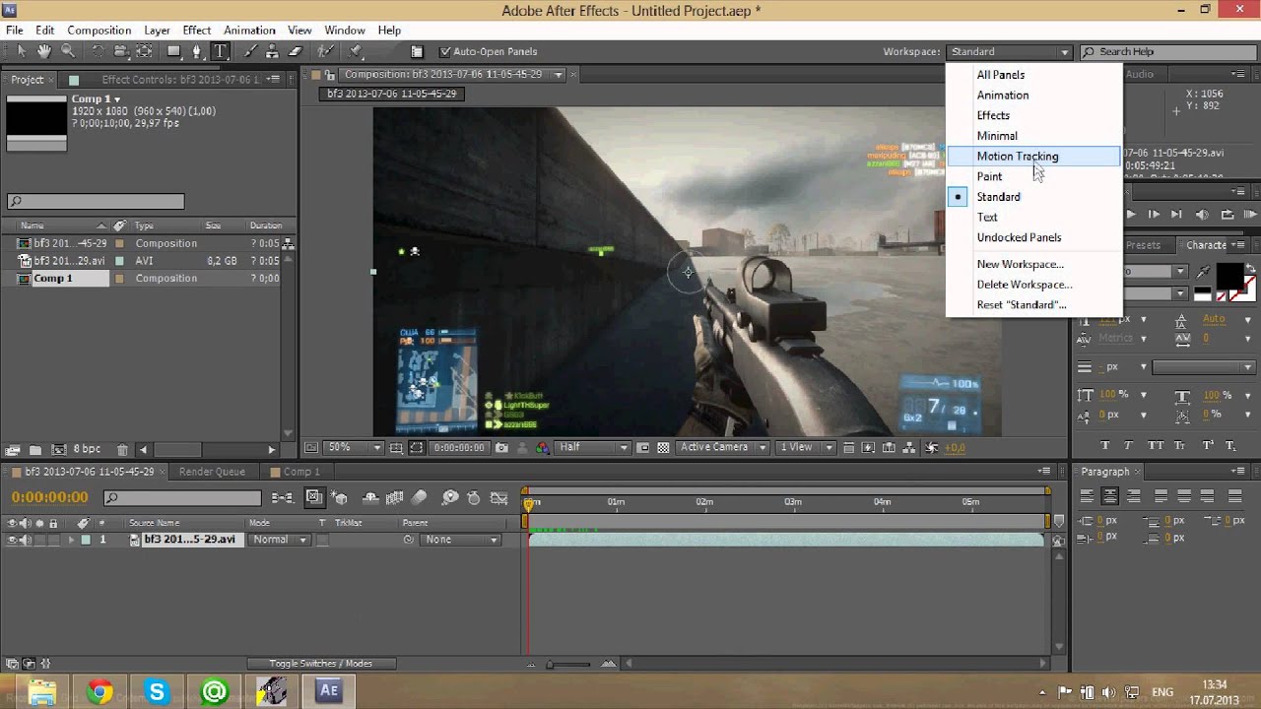Select the Selection arrow tool

pos(21,51)
